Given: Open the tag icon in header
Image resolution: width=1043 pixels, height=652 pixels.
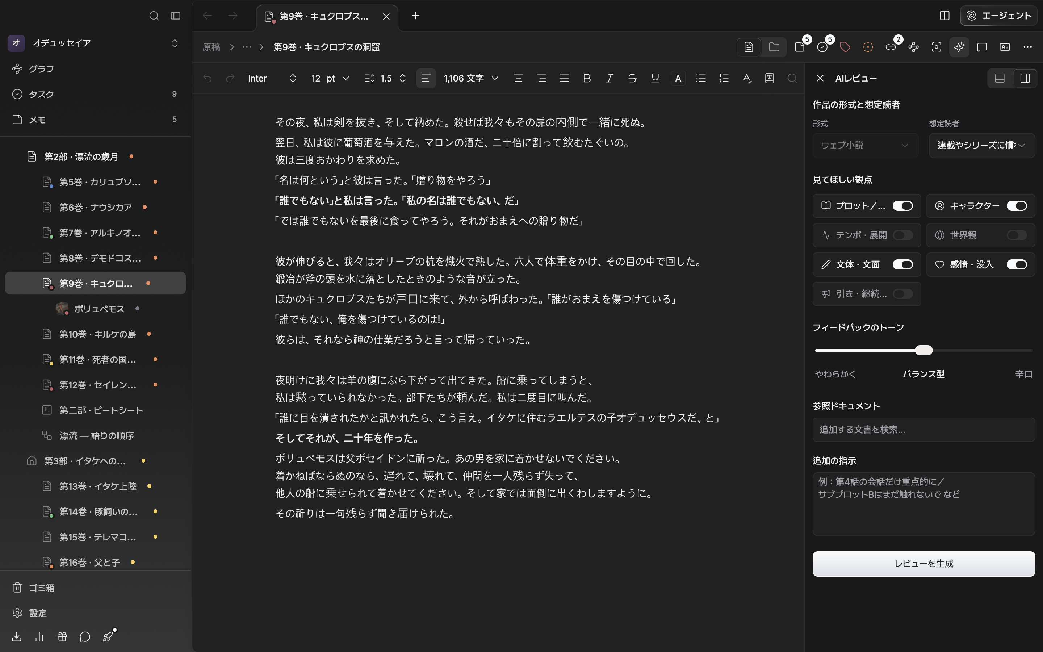Looking at the screenshot, I should 845,47.
